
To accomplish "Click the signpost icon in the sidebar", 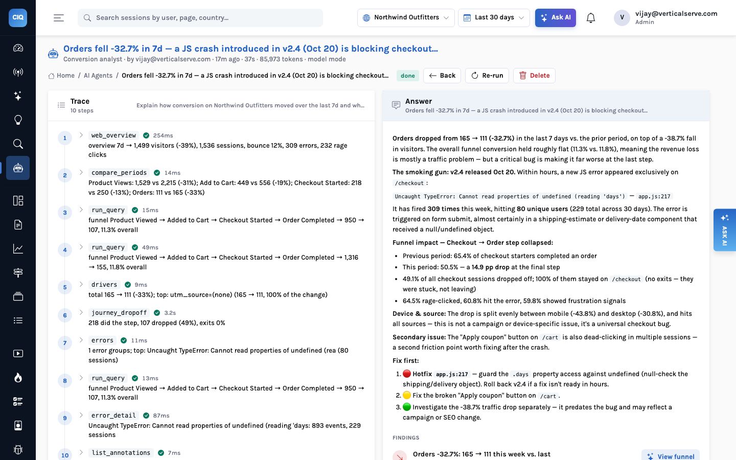I will 18,272.
